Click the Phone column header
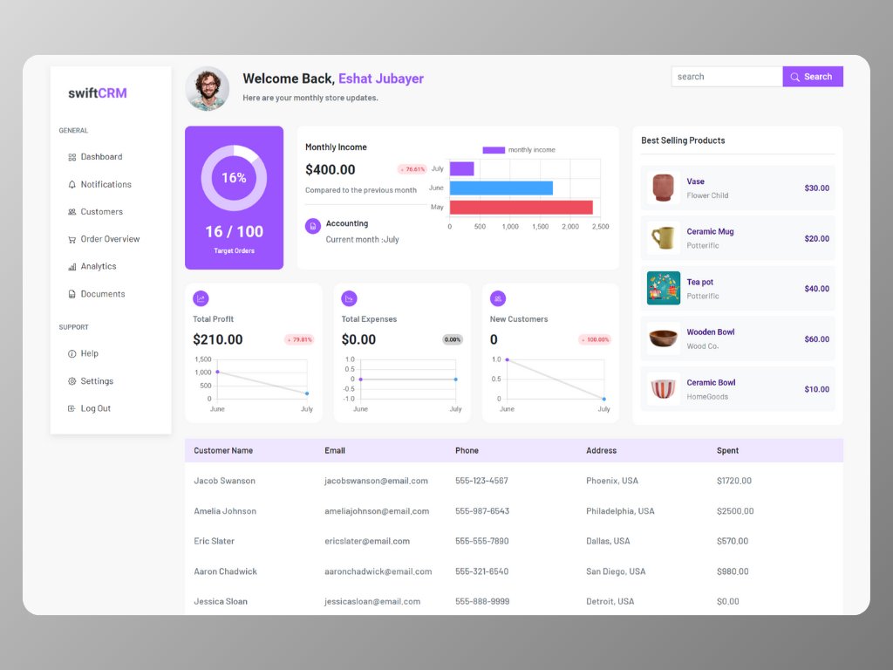Screen dimensions: 893x670 (467, 451)
